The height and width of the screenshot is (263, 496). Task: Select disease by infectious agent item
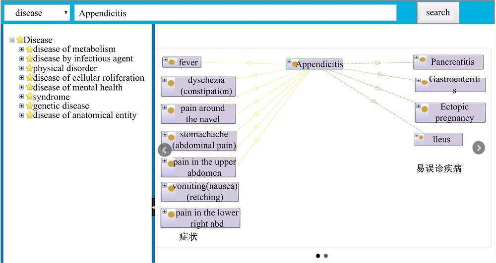(83, 59)
